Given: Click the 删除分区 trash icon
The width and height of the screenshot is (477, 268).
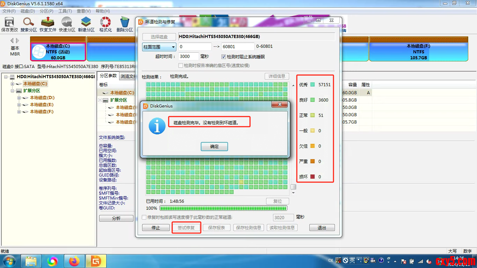Looking at the screenshot, I should tap(125, 24).
